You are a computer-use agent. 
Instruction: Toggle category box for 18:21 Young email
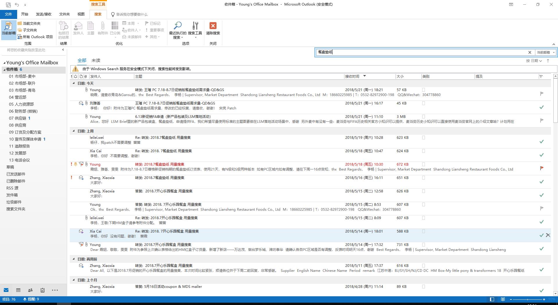point(423,90)
